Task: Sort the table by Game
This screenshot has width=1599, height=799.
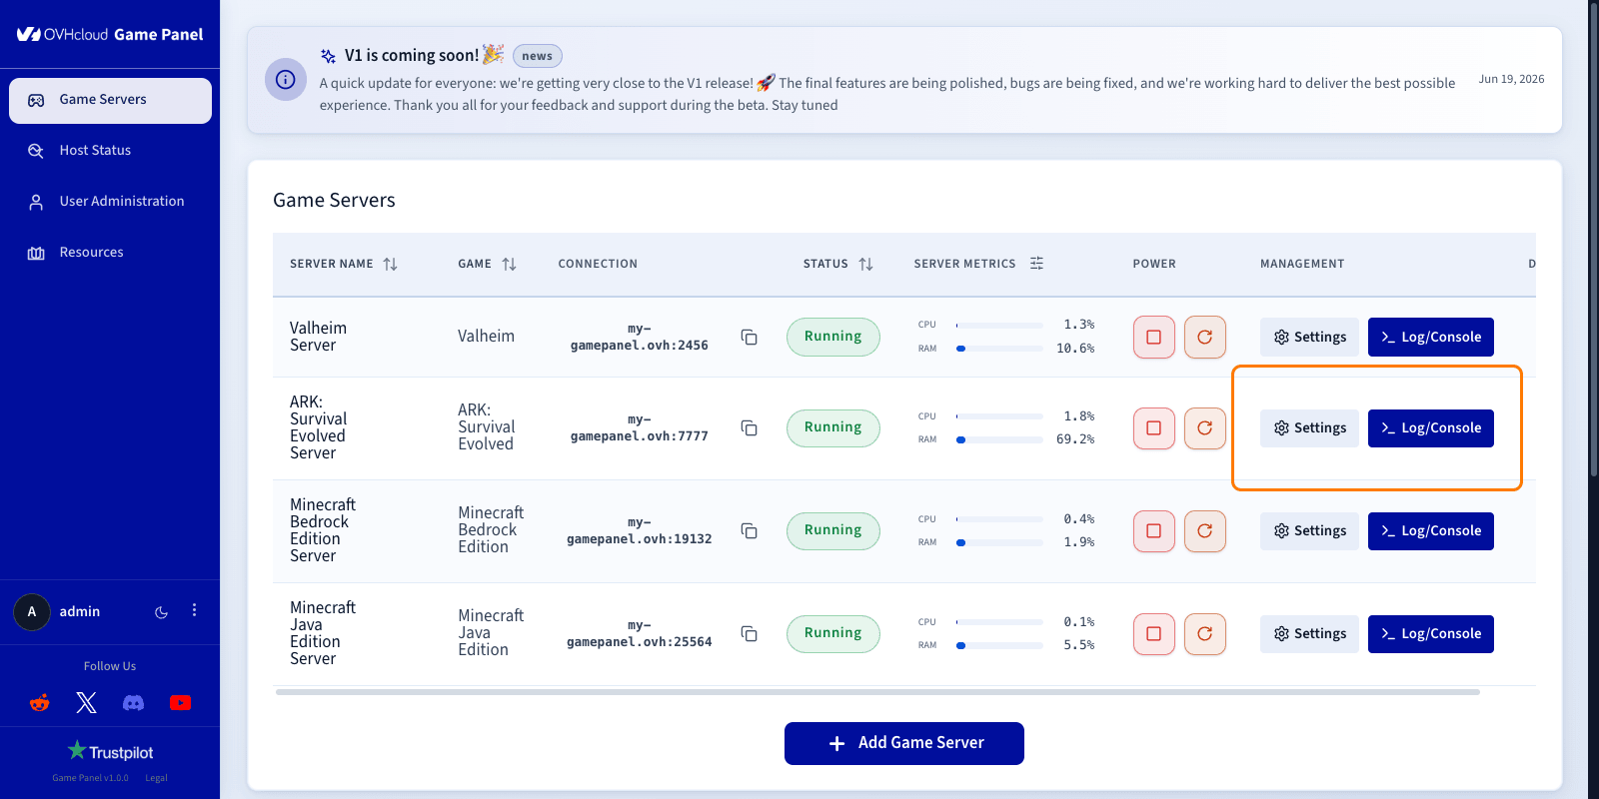Action: 509,264
